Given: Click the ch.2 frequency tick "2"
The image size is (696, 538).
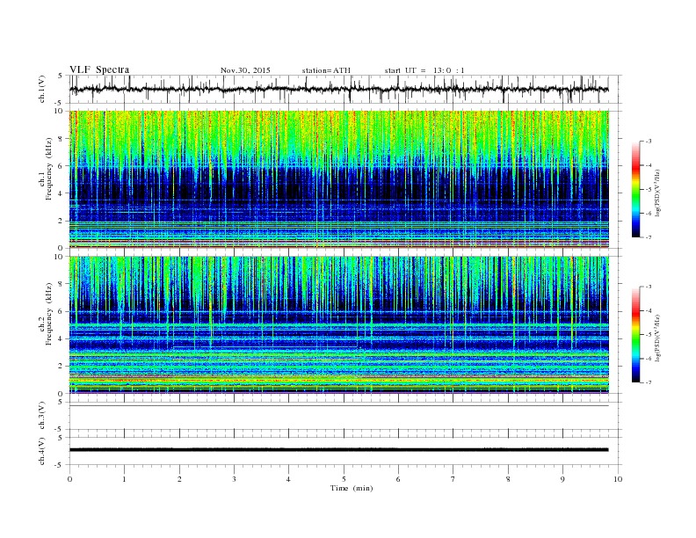Looking at the screenshot, I should click(x=62, y=366).
